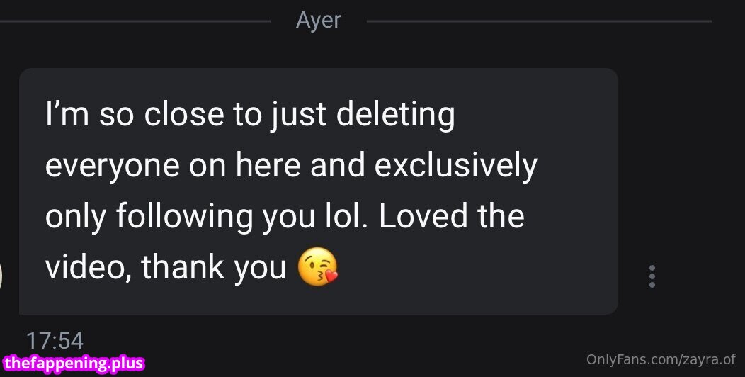This screenshot has height=377, width=745.
Task: Click the word "exclusively" in the message
Action: click(455, 167)
